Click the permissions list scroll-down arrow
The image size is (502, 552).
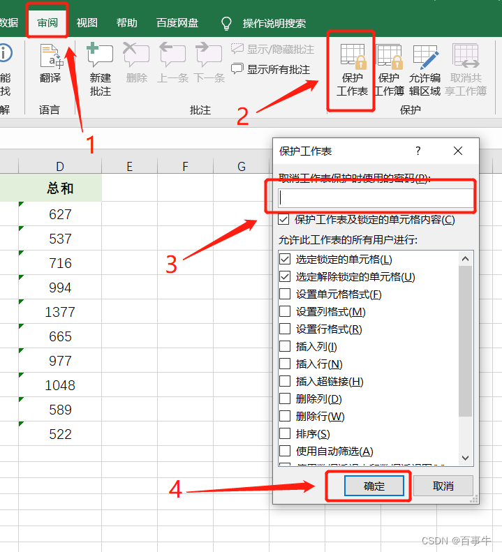[x=466, y=458]
